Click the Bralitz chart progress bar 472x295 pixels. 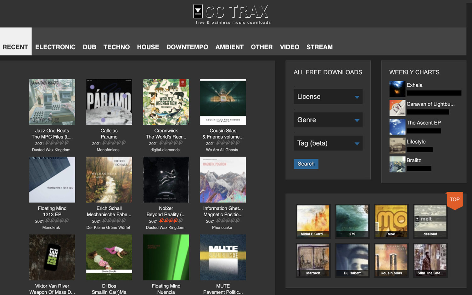coord(419,168)
